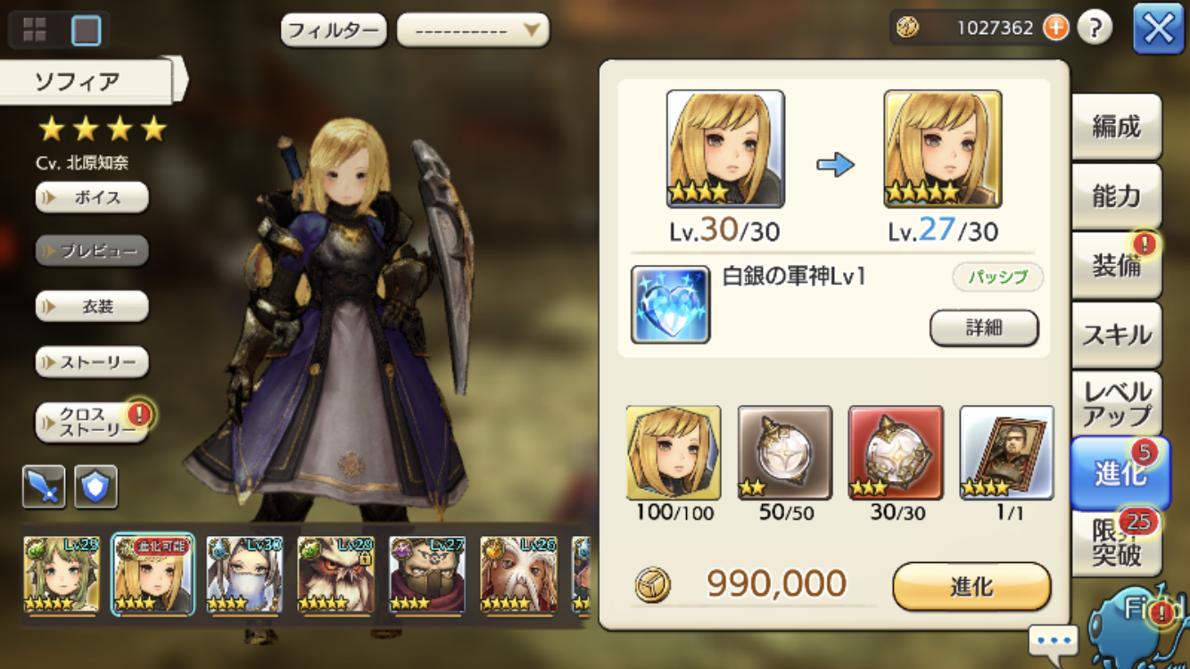Open the スキル tab

[1116, 335]
